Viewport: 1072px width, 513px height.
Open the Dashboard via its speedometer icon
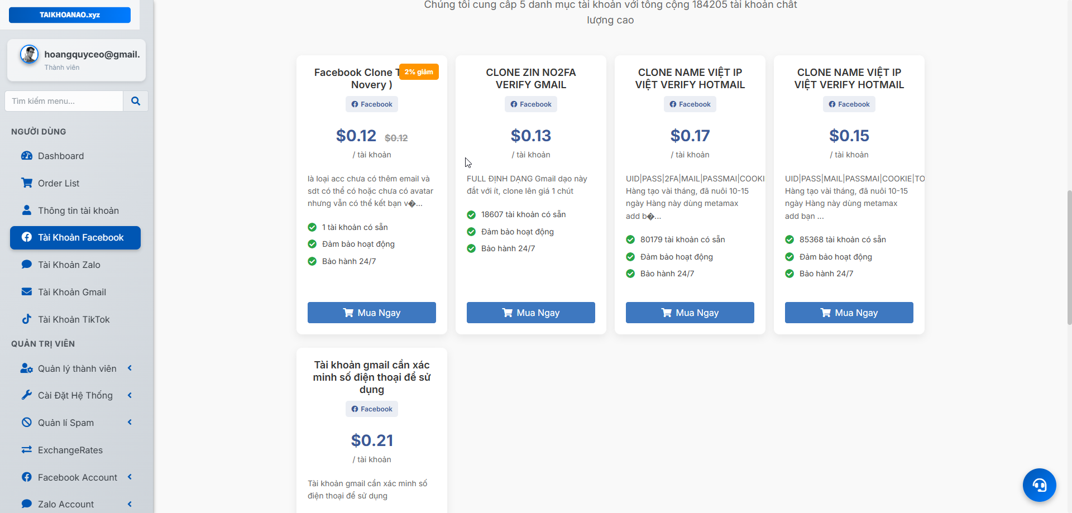(26, 156)
